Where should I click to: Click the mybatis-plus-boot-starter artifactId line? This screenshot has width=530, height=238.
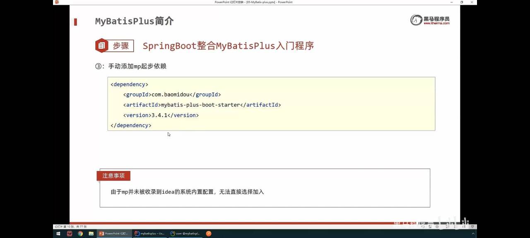point(202,105)
